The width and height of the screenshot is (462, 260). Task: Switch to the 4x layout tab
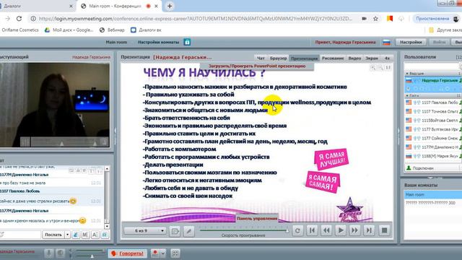387,58
